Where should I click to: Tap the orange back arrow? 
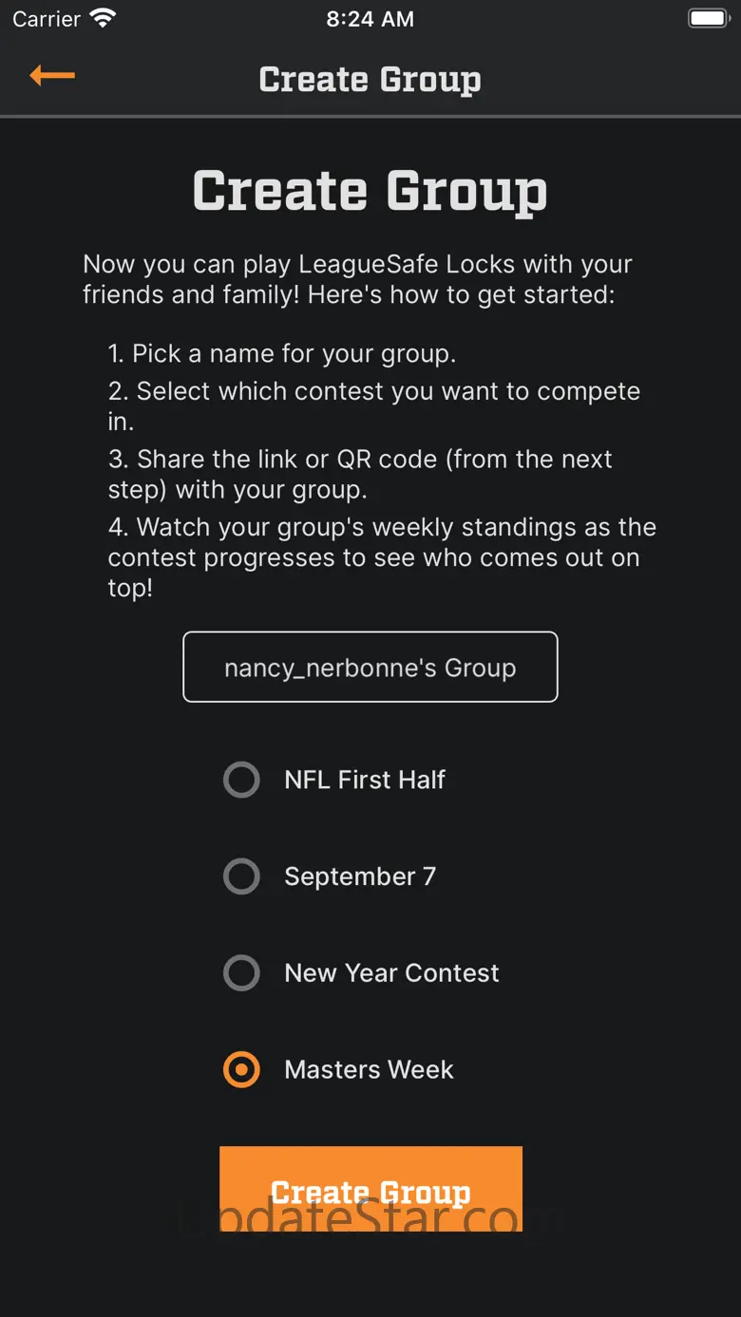52,76
